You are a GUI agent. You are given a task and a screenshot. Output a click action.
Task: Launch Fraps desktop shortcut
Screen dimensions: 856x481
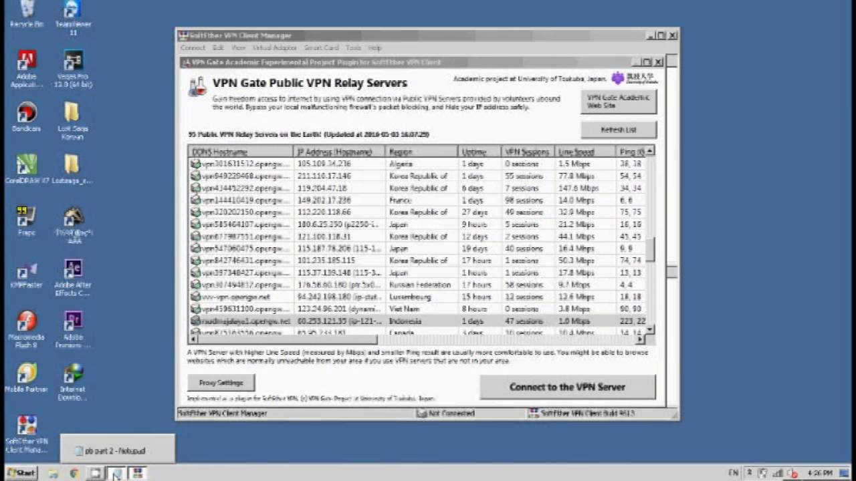(x=27, y=222)
